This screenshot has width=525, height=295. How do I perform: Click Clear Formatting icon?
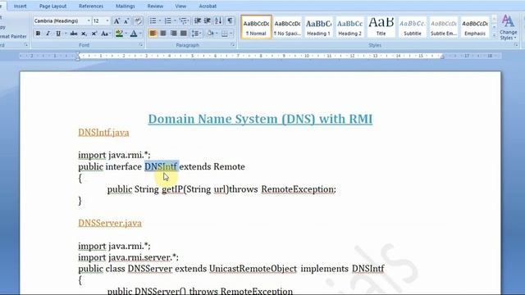pos(138,21)
